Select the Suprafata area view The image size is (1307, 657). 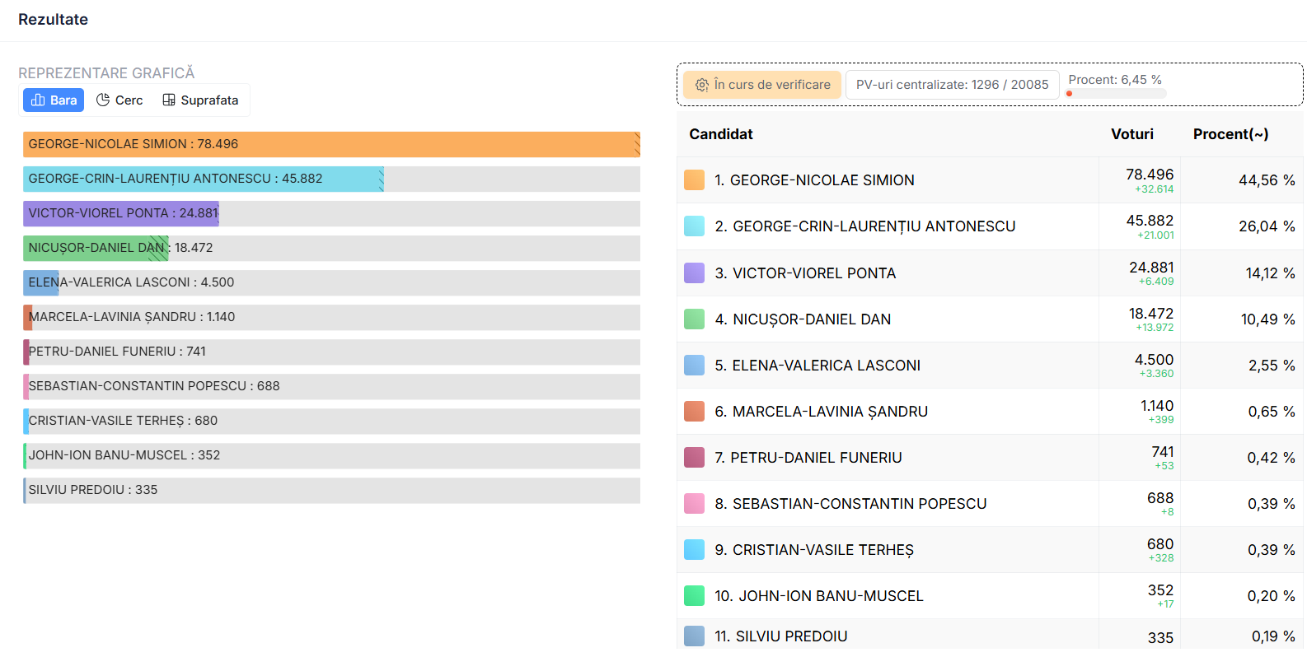200,100
